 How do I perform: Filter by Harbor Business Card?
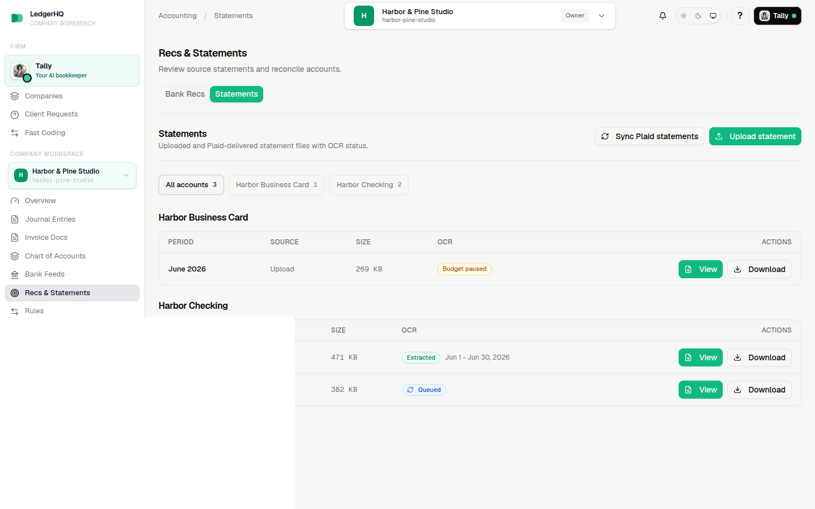[x=277, y=185]
